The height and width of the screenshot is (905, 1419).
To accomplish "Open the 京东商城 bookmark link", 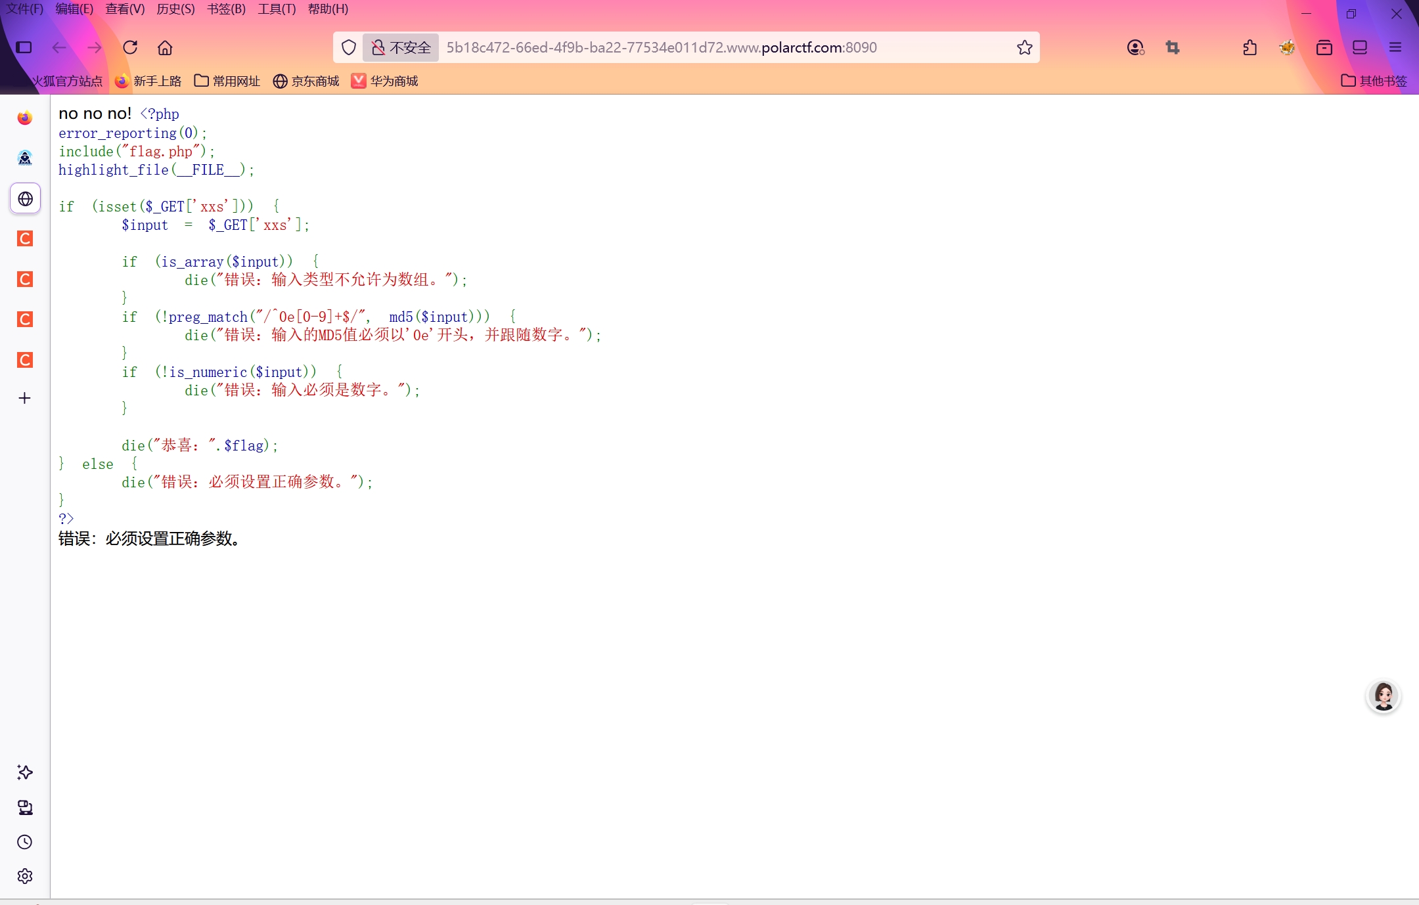I will pyautogui.click(x=306, y=81).
